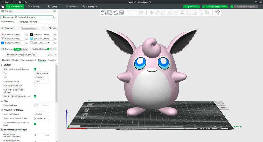Open the Filament settings gear icon
This screenshot has height=142, width=263.
[54, 28]
